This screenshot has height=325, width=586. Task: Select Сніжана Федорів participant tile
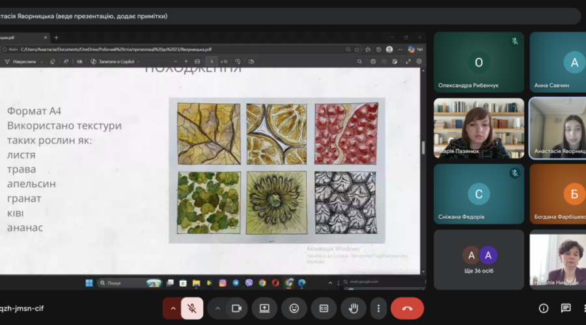pos(479,194)
